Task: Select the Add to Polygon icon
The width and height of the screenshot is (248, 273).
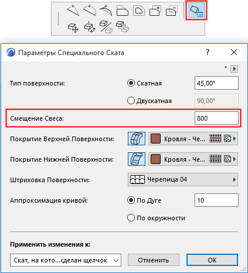Action: [155, 11]
